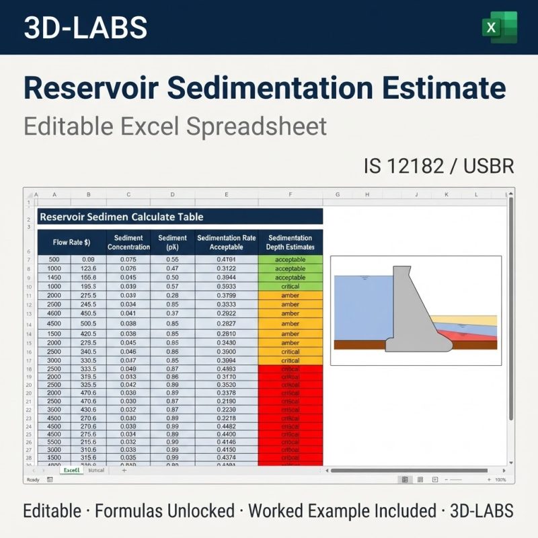538x538 pixels.
Task: Switch to Page Layout view icon
Action: [x=420, y=479]
